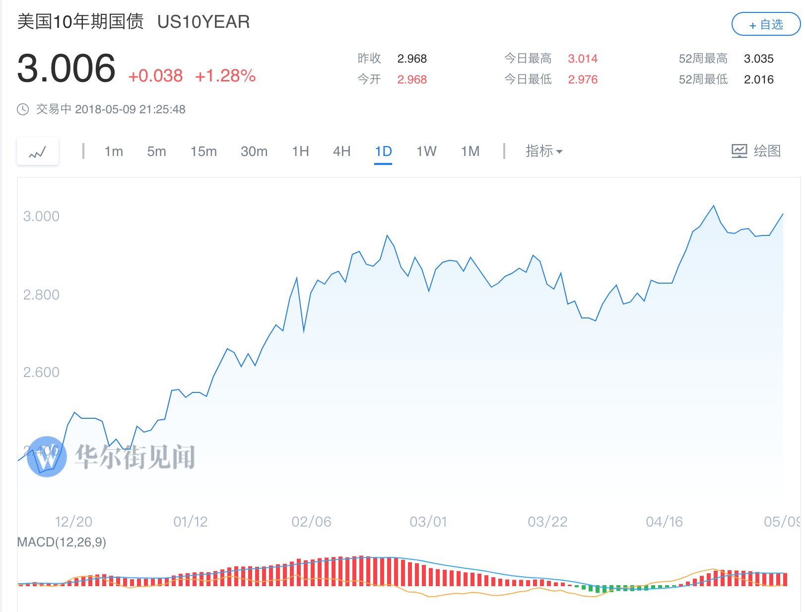Click the 52周最高 value 3.035

click(759, 59)
